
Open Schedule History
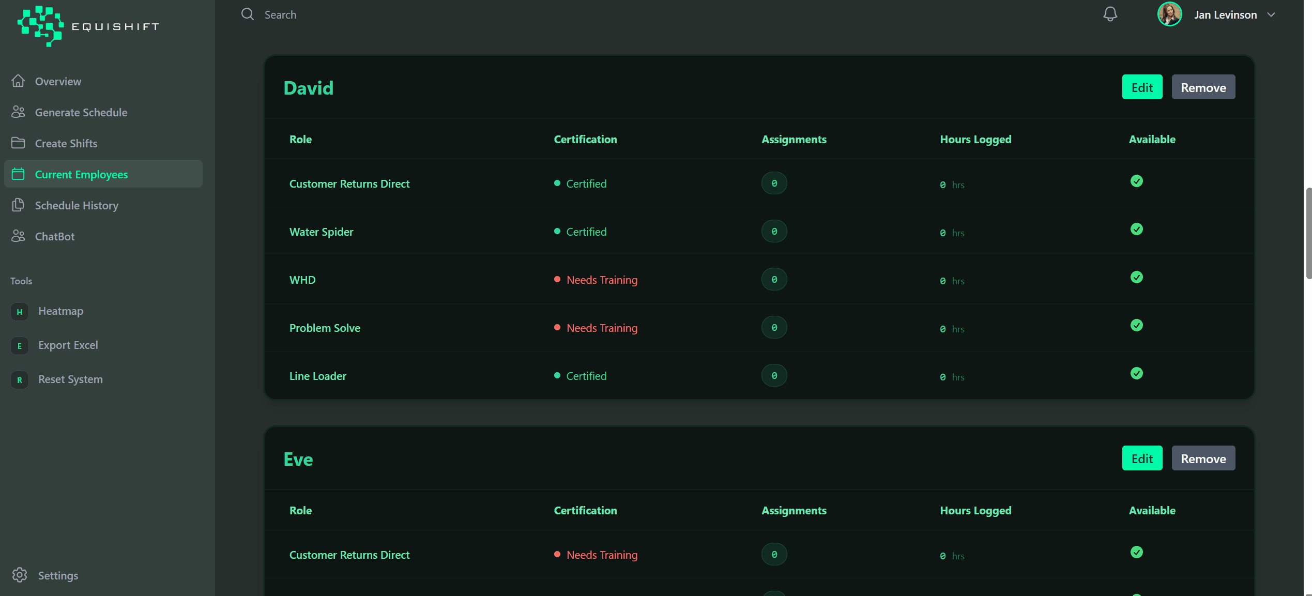(x=103, y=205)
